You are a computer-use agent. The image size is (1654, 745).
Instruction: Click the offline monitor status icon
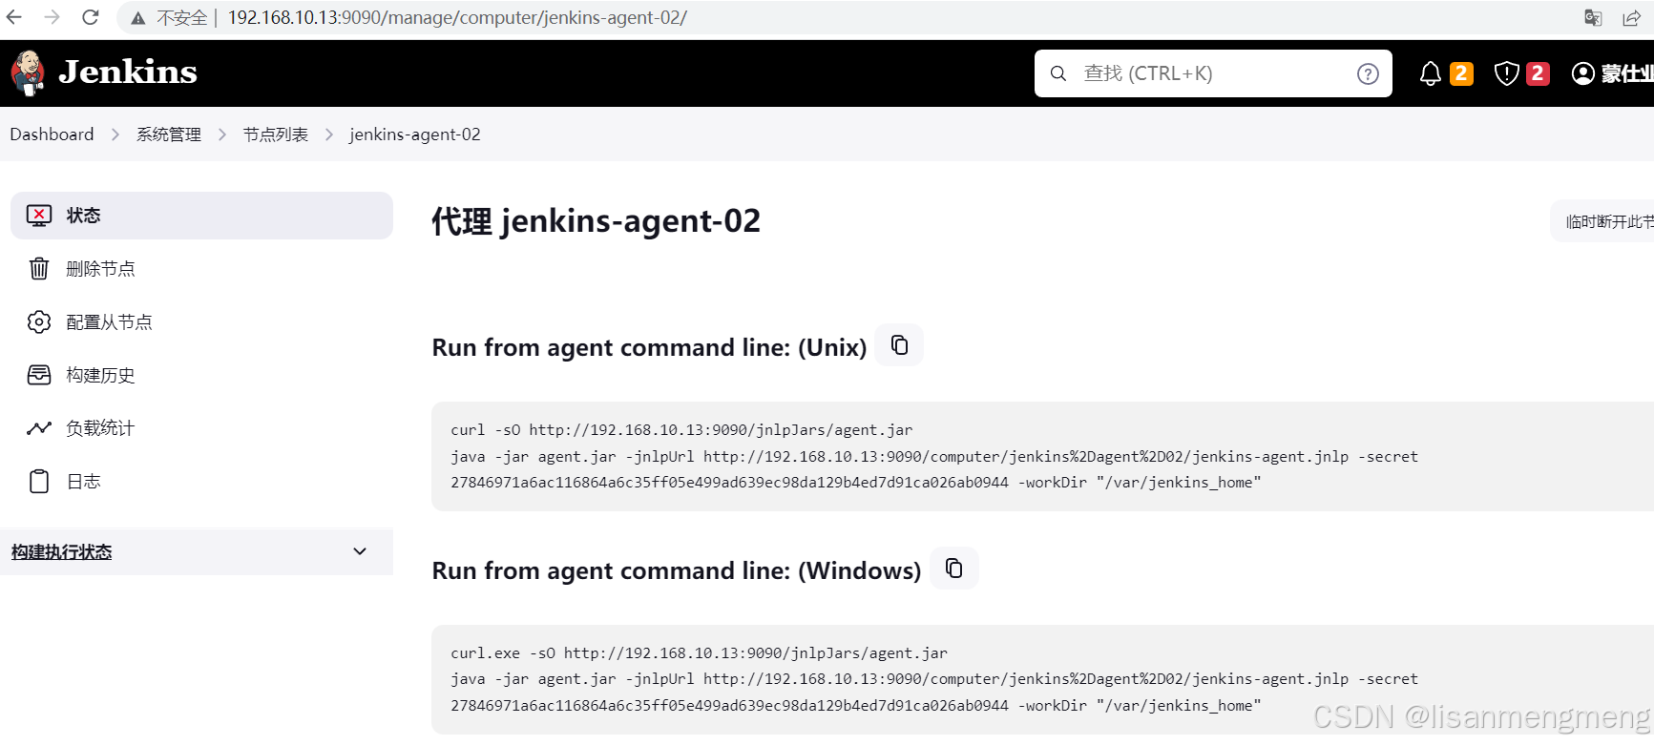click(39, 216)
